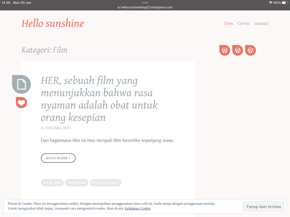Screen dimensions: 290x217
Task: Select the FILM HER tag
Action: (52, 183)
